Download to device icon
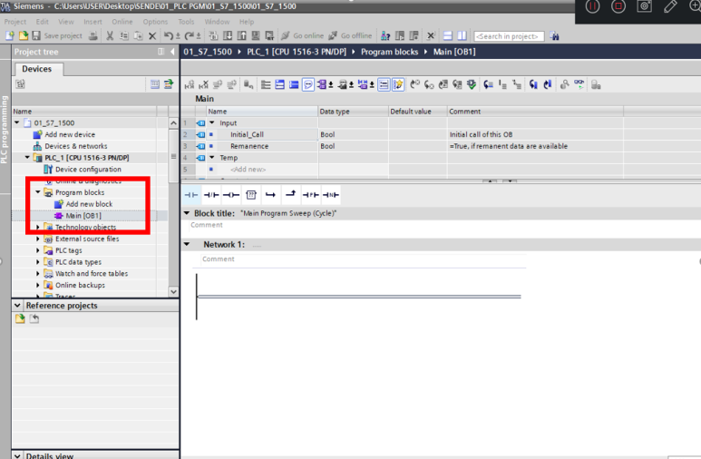This screenshot has width=701, height=459. point(228,35)
